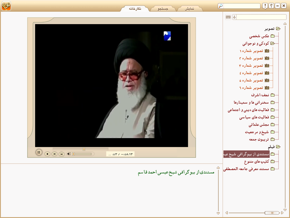This screenshot has width=290, height=218.
Task: Open the exclamation info button
Action: 265,6
